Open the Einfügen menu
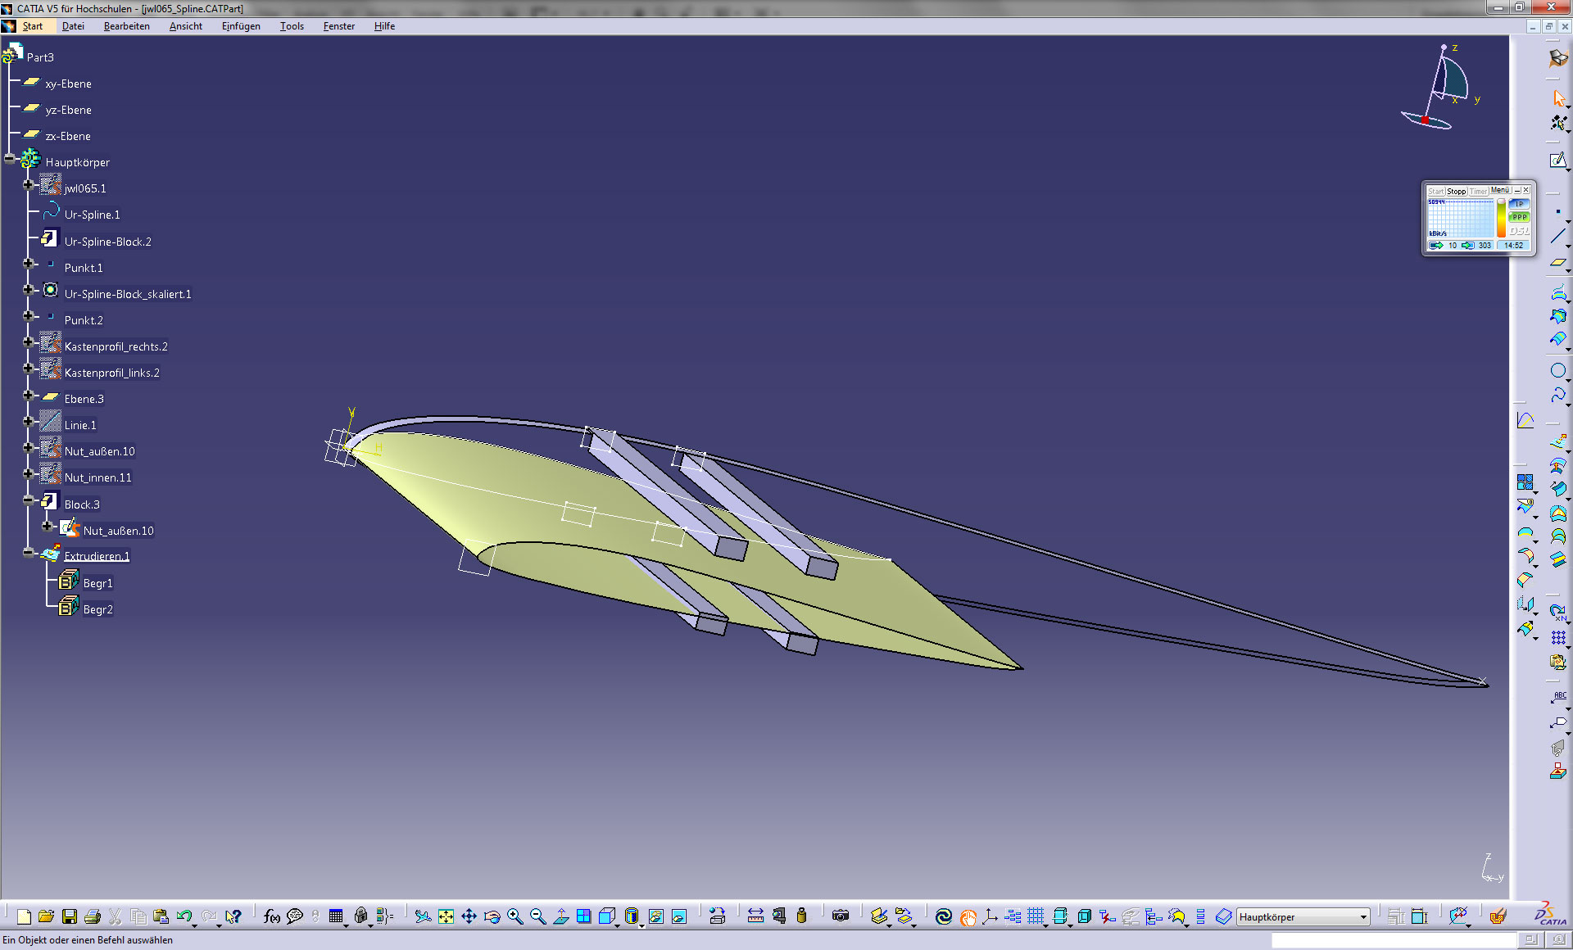 (x=241, y=26)
